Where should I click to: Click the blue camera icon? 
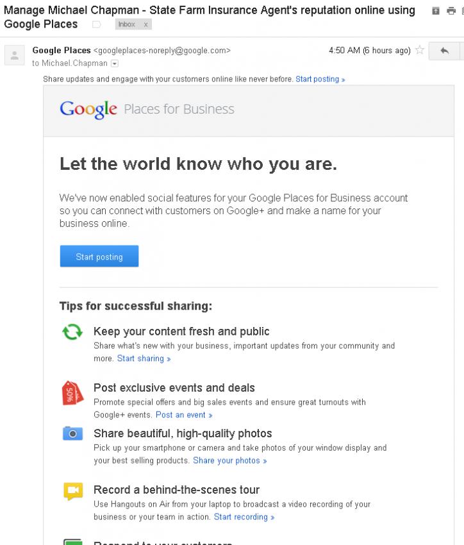pos(72,433)
